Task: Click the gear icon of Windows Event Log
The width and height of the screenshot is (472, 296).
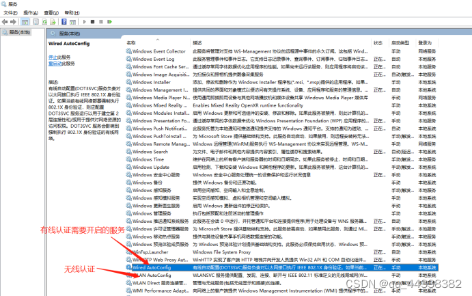Action: [129, 59]
